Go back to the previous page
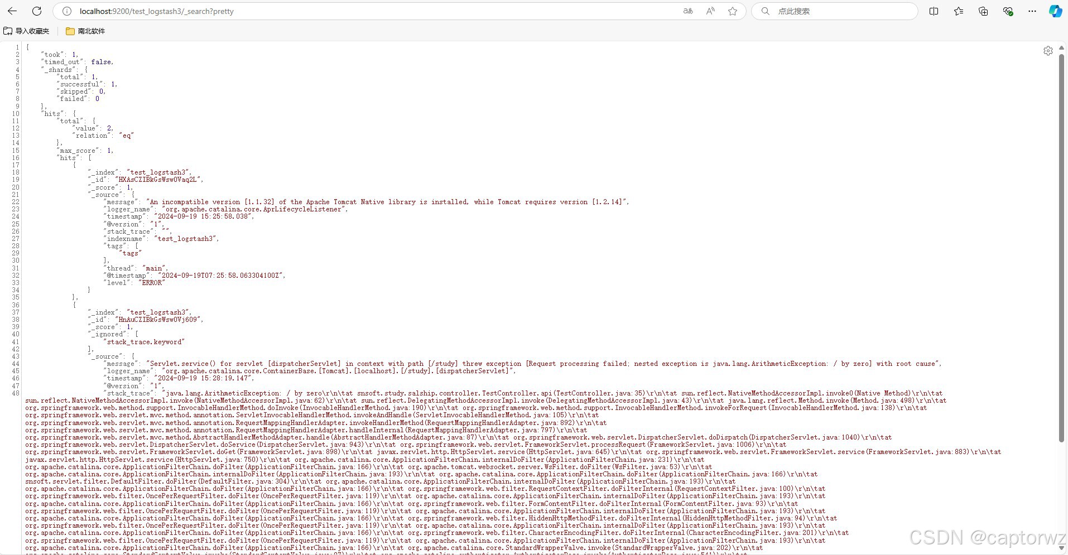 12,11
